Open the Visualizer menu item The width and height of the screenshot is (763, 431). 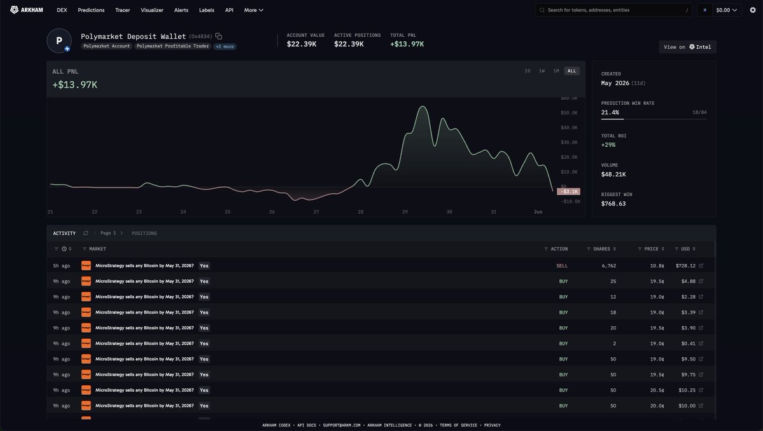152,10
